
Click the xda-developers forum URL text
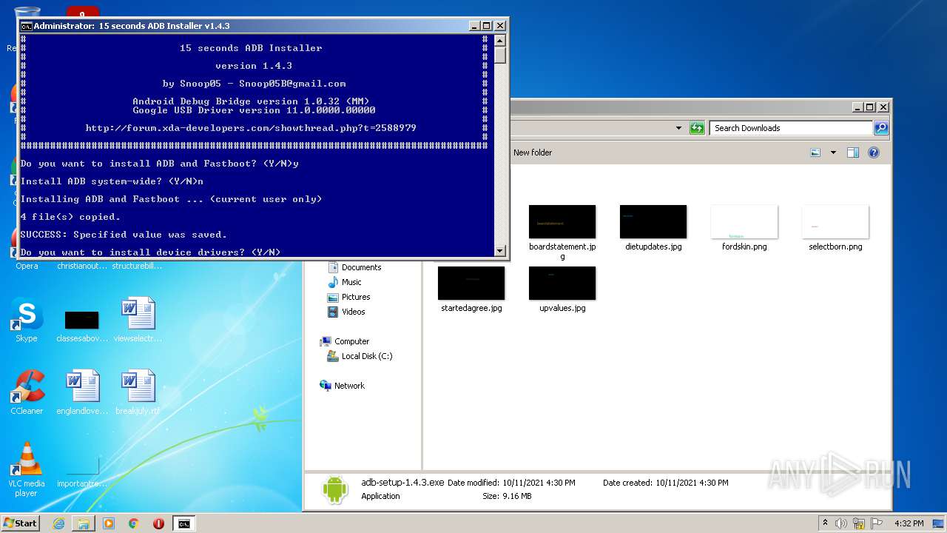point(251,128)
